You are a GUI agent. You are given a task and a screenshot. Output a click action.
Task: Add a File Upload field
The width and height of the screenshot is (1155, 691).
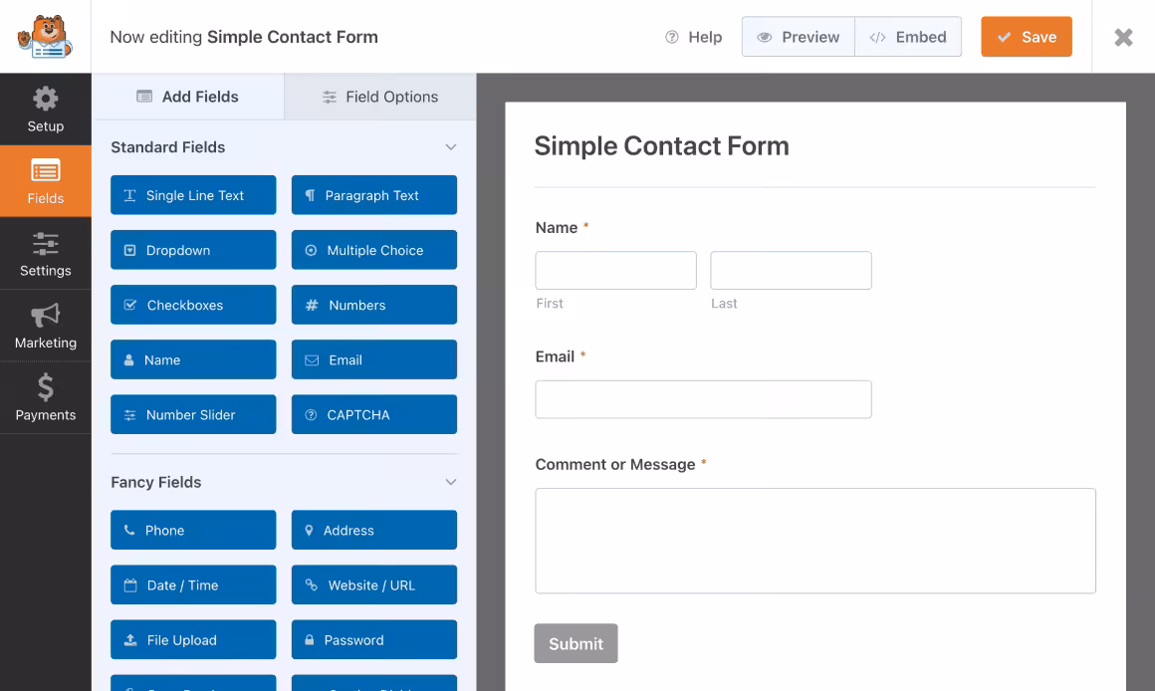pos(193,639)
